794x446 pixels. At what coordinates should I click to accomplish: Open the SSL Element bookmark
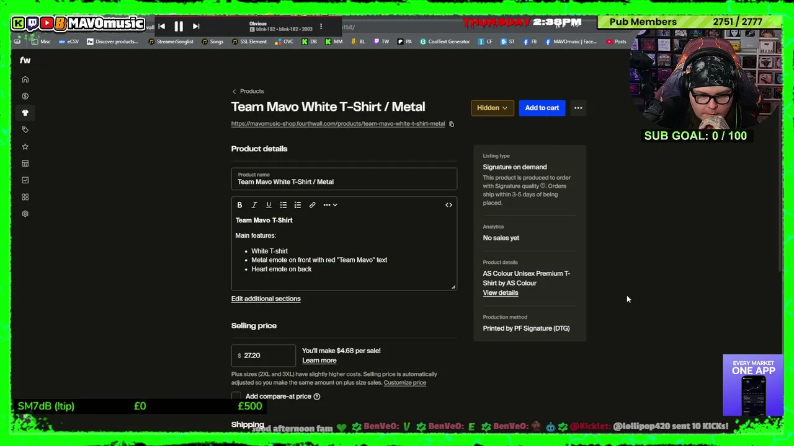pos(249,42)
